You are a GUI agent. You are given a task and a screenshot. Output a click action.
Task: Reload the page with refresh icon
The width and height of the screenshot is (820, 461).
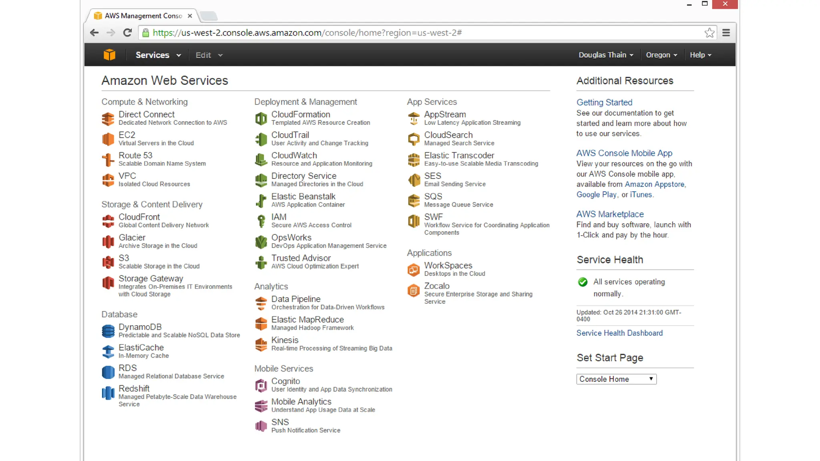click(127, 33)
